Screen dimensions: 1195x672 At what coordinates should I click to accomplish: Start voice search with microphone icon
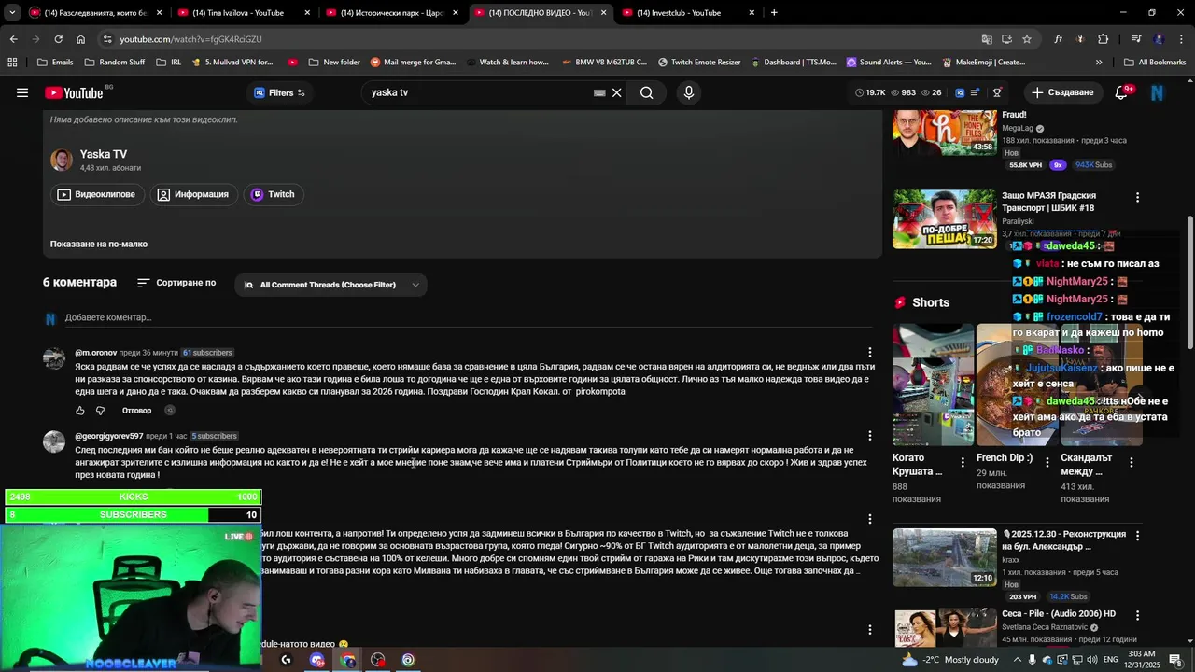(689, 92)
